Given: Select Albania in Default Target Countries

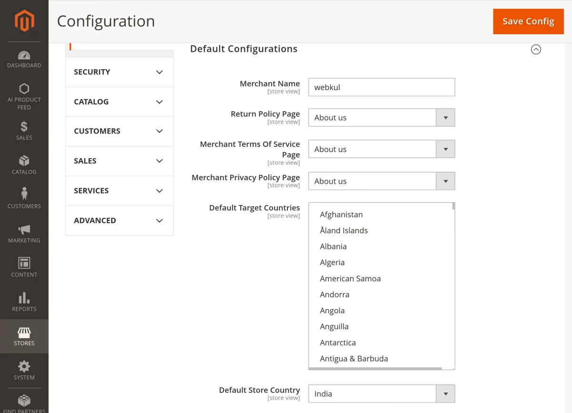Looking at the screenshot, I should tap(333, 246).
